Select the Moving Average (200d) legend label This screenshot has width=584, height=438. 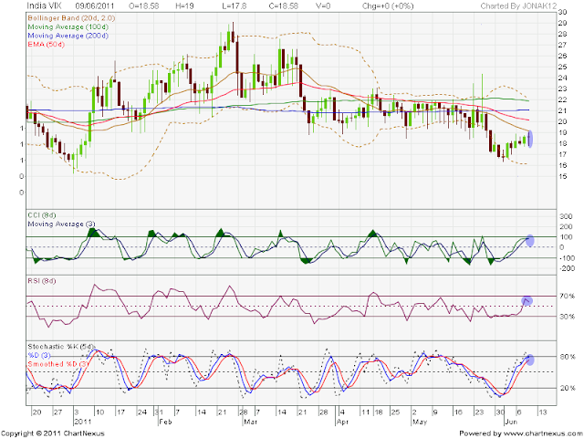click(x=68, y=36)
